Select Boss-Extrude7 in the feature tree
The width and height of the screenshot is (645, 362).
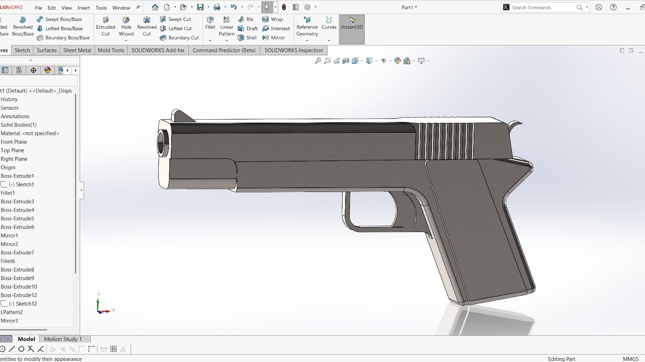[17, 252]
